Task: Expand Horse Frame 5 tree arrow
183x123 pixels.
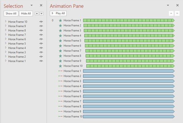Action: (x=6, y=43)
